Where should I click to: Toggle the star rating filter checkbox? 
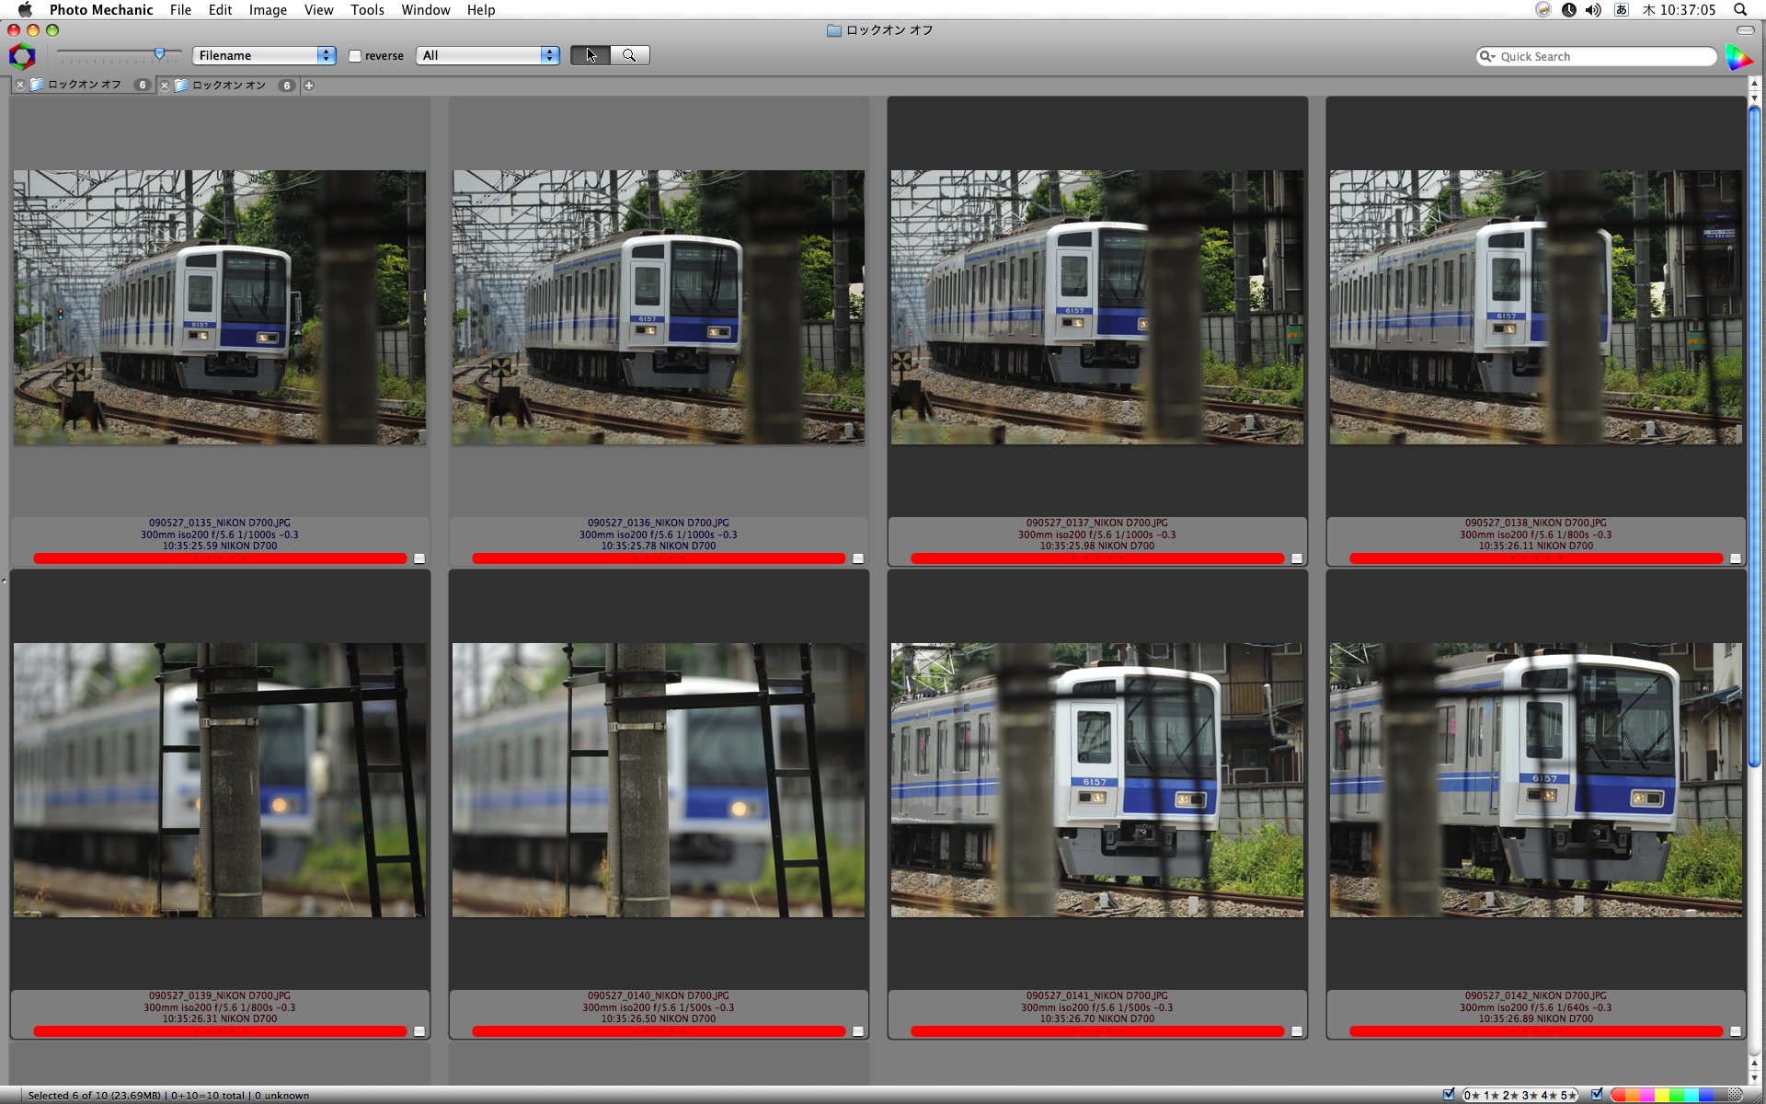pos(1450,1094)
